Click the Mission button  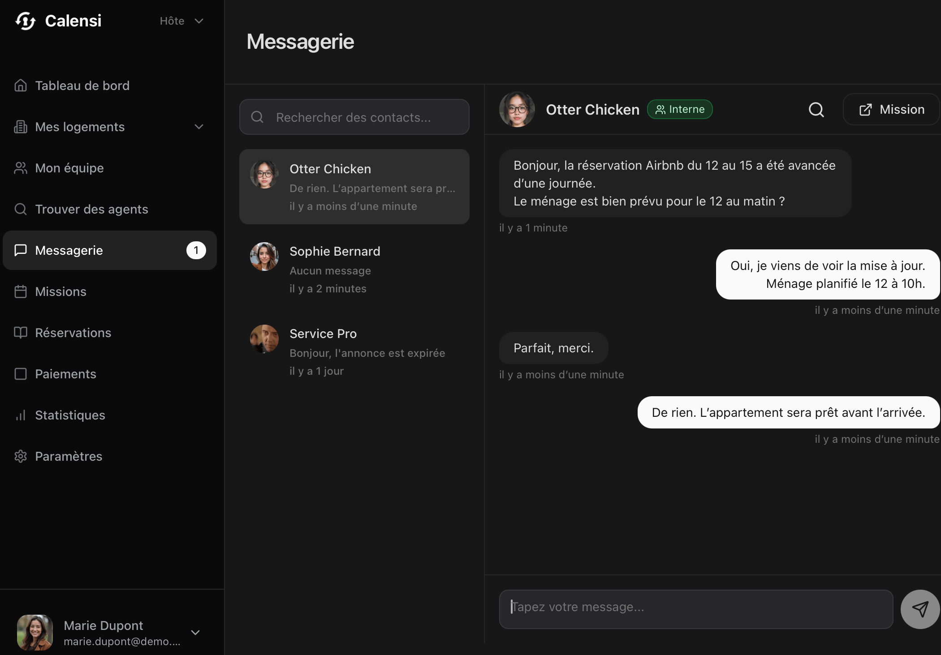[891, 110]
